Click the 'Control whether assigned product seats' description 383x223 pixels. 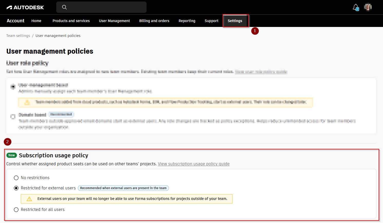tap(81, 164)
